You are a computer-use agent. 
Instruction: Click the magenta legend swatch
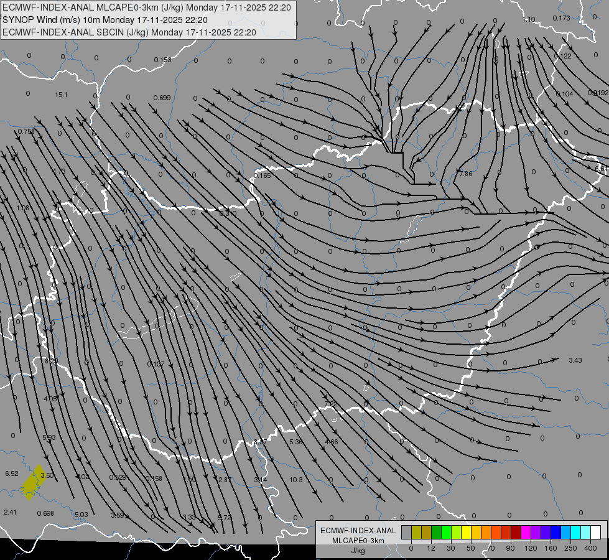[x=526, y=533]
